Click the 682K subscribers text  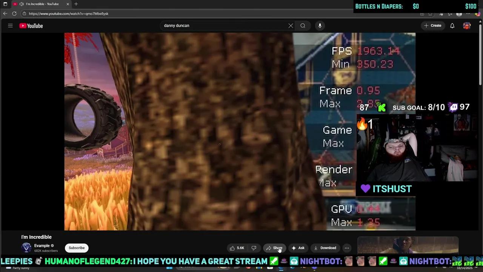(x=46, y=251)
